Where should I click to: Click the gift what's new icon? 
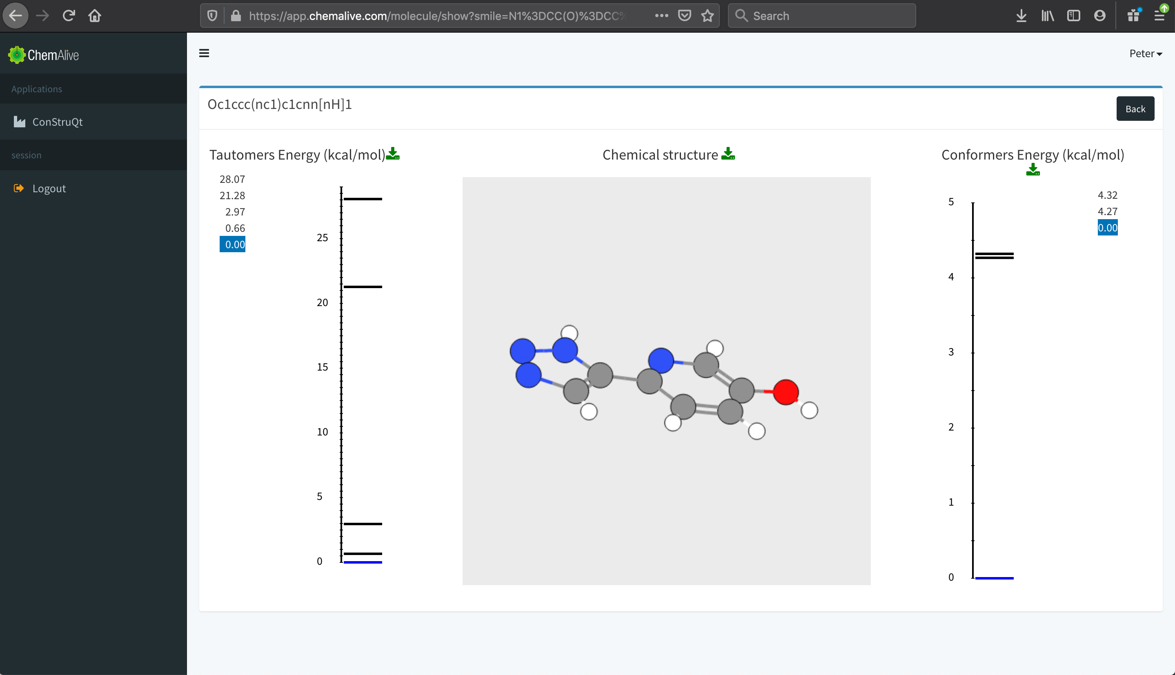click(1133, 16)
